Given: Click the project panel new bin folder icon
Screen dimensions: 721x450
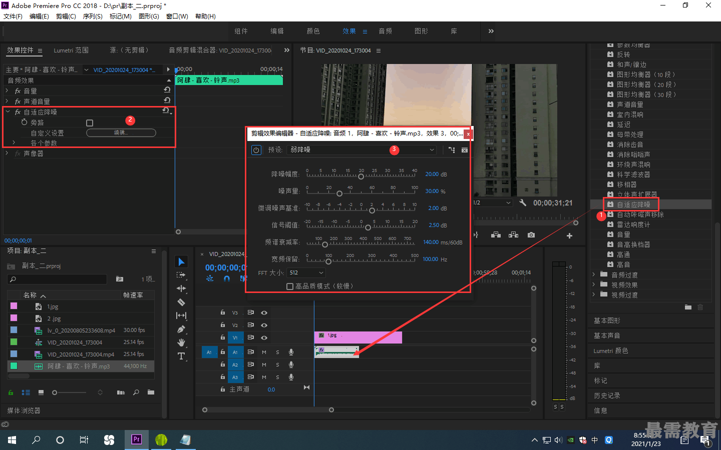Looking at the screenshot, I should (151, 392).
